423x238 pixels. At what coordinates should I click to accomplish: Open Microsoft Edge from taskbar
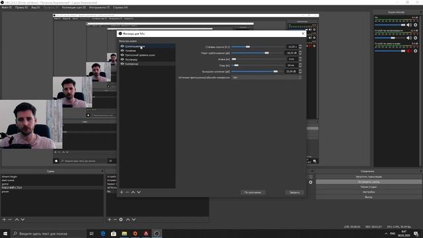click(103, 233)
